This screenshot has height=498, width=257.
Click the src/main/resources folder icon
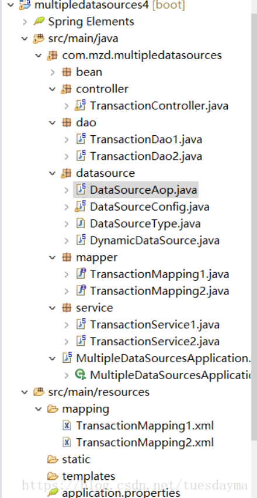click(39, 392)
